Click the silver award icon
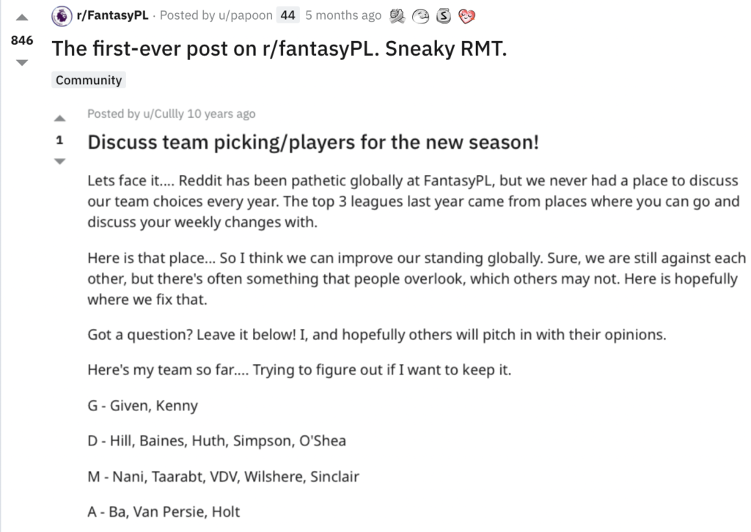 click(x=444, y=15)
